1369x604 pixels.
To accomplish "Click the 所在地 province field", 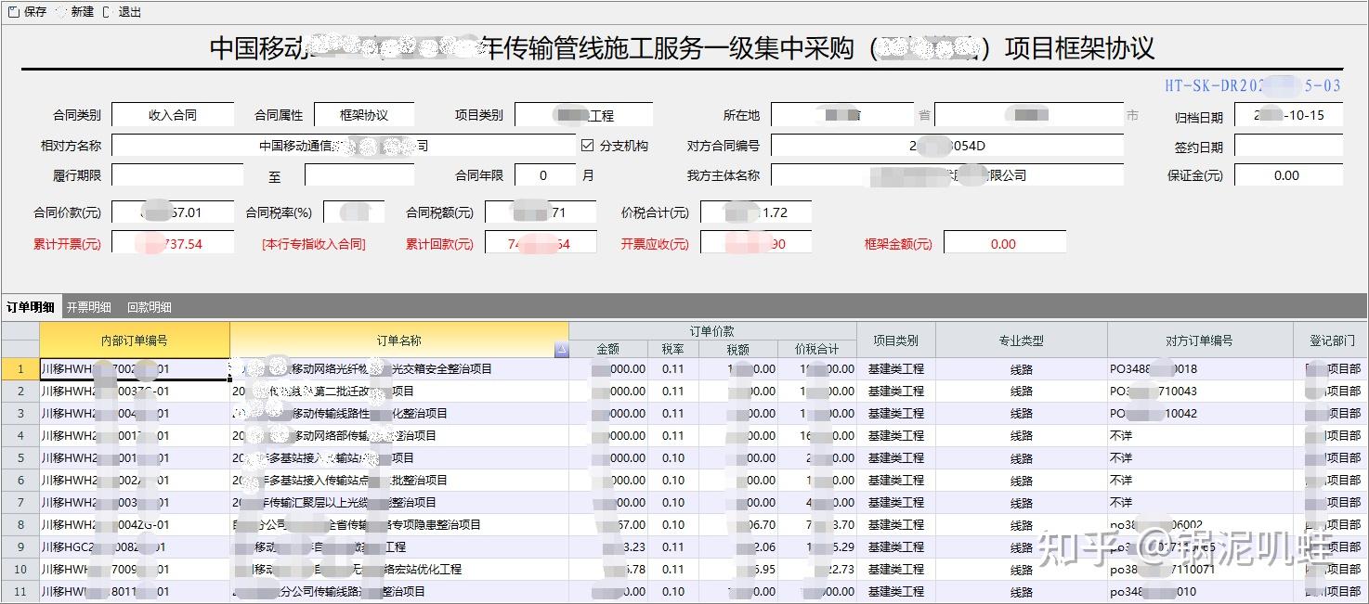I will (842, 115).
